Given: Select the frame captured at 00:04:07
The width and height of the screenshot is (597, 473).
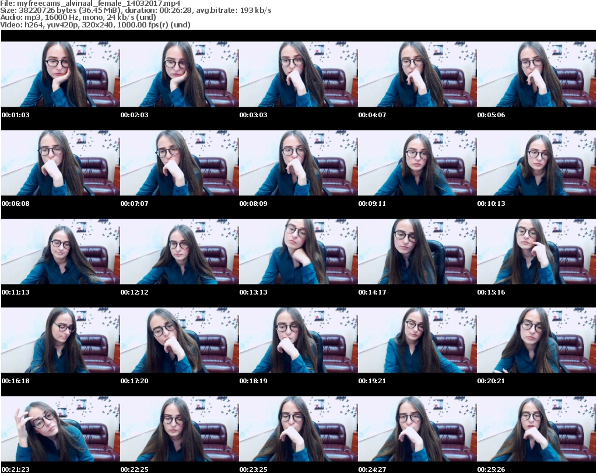Looking at the screenshot, I should (417, 74).
